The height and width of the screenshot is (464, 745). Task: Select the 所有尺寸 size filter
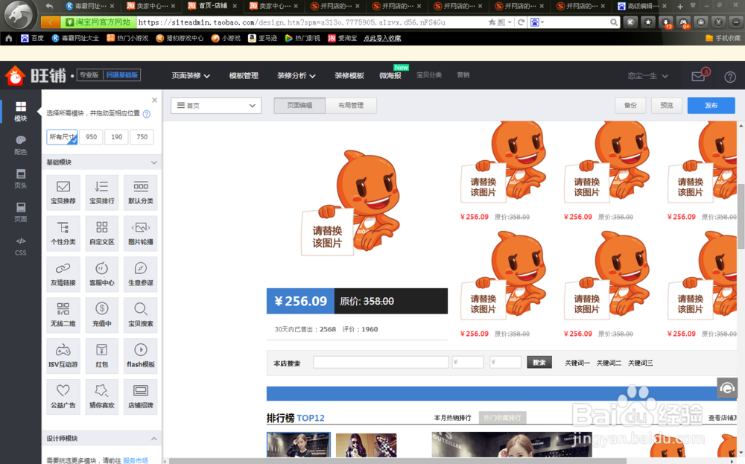tap(62, 137)
